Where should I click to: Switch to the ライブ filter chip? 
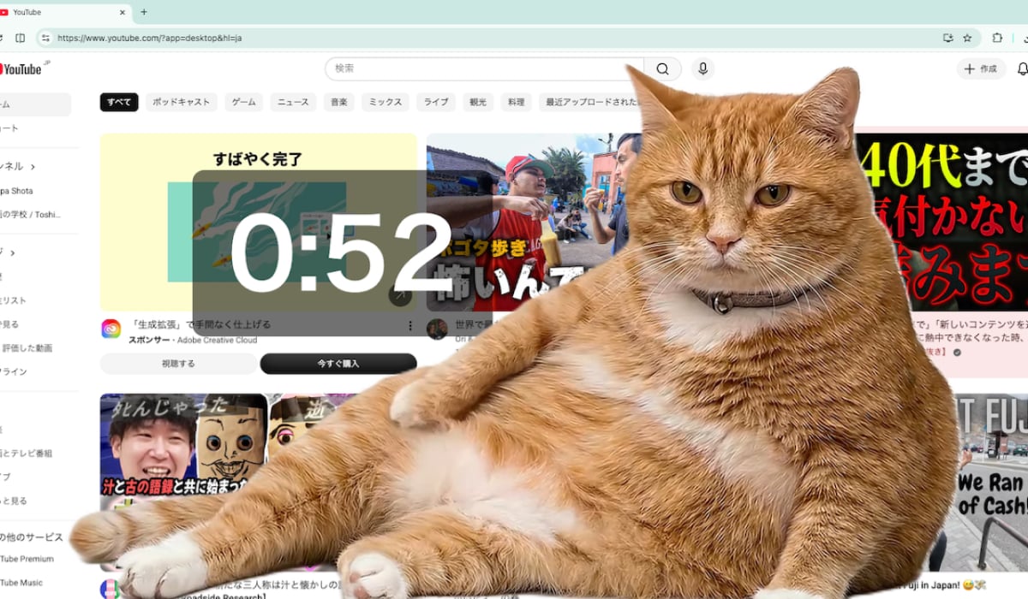pos(435,102)
